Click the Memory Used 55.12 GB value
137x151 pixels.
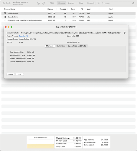(x=77, y=141)
